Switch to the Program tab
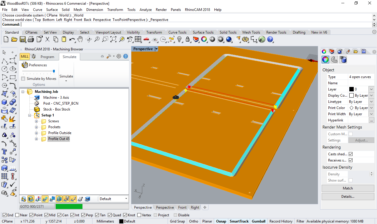The height and width of the screenshot is (224, 377). click(x=47, y=57)
